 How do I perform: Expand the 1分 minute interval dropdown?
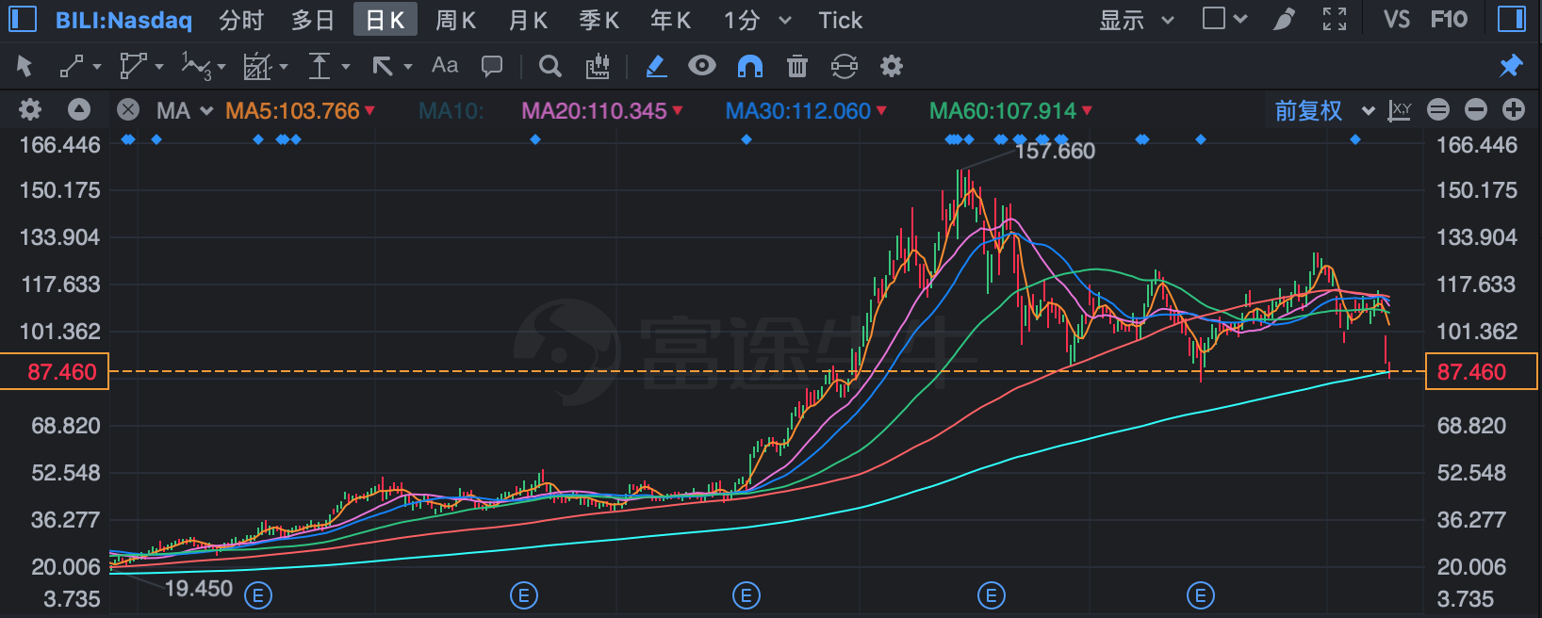(785, 20)
